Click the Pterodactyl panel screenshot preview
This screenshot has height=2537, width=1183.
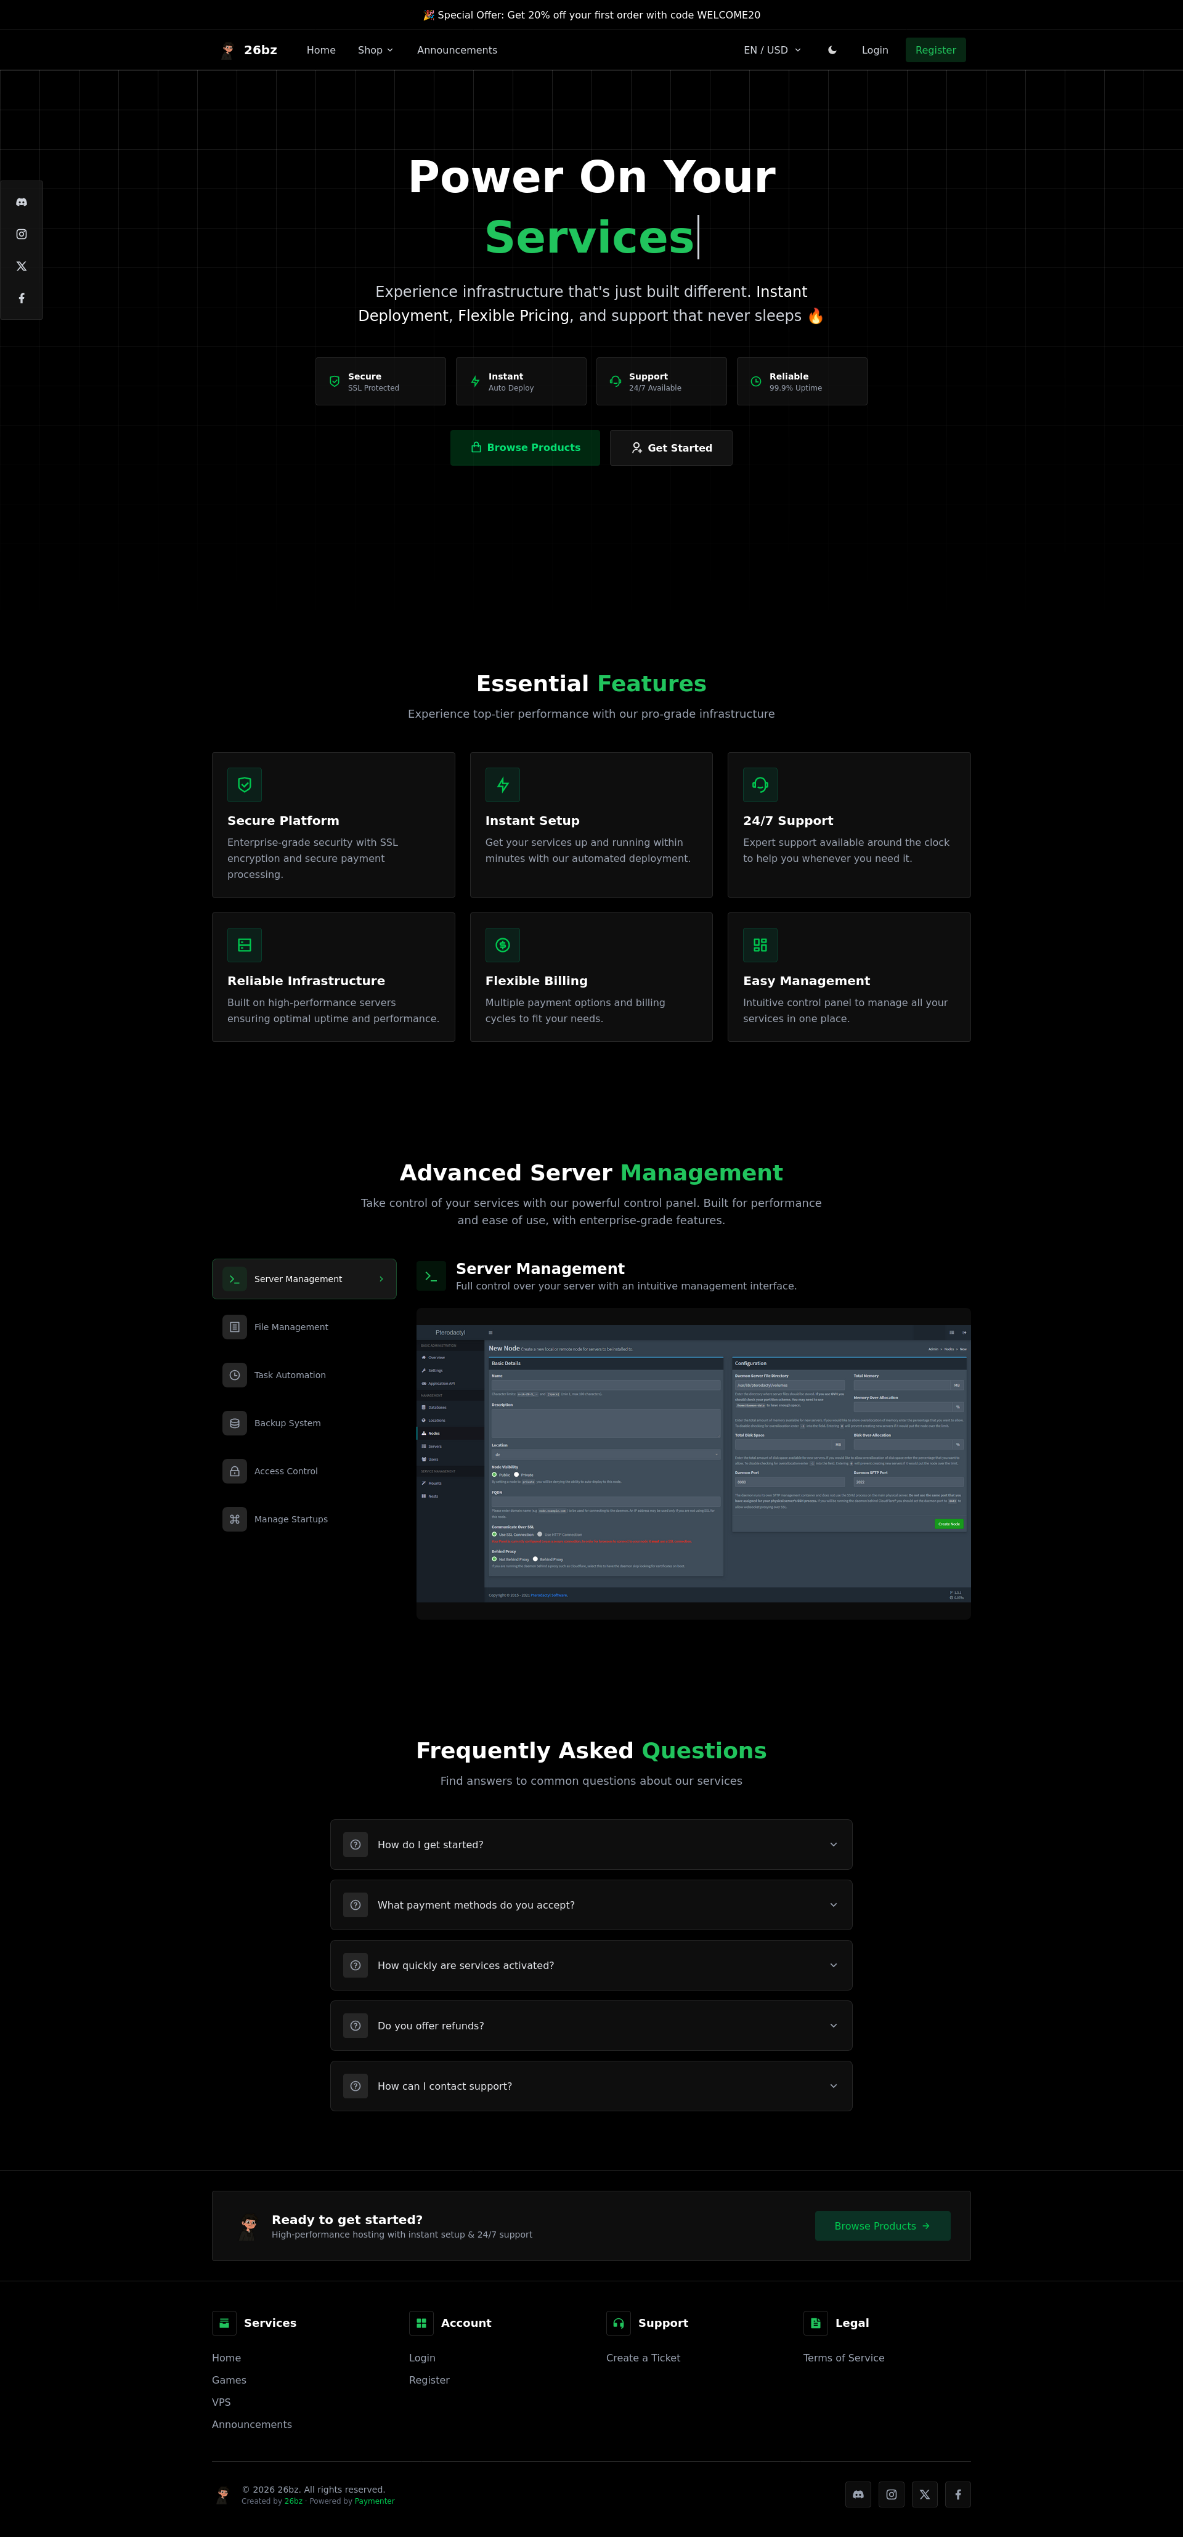point(693,1463)
